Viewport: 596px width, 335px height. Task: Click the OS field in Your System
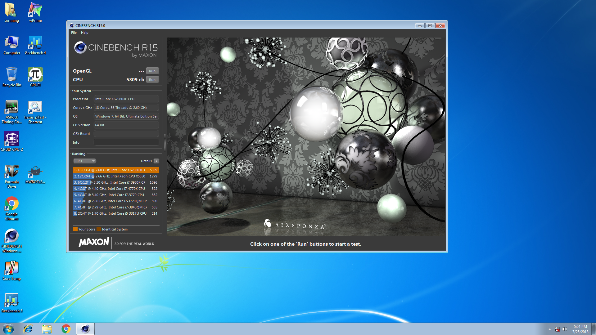tap(126, 116)
